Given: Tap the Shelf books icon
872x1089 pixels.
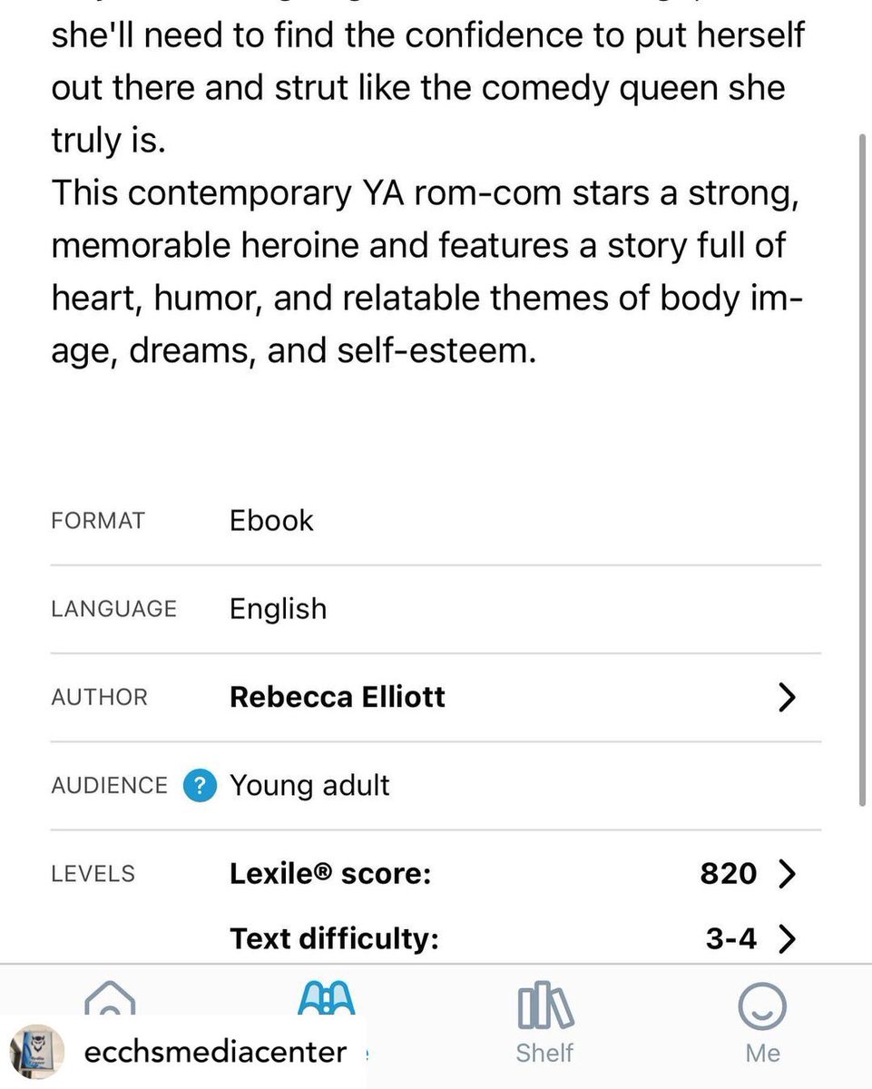Looking at the screenshot, I should pos(544,1007).
